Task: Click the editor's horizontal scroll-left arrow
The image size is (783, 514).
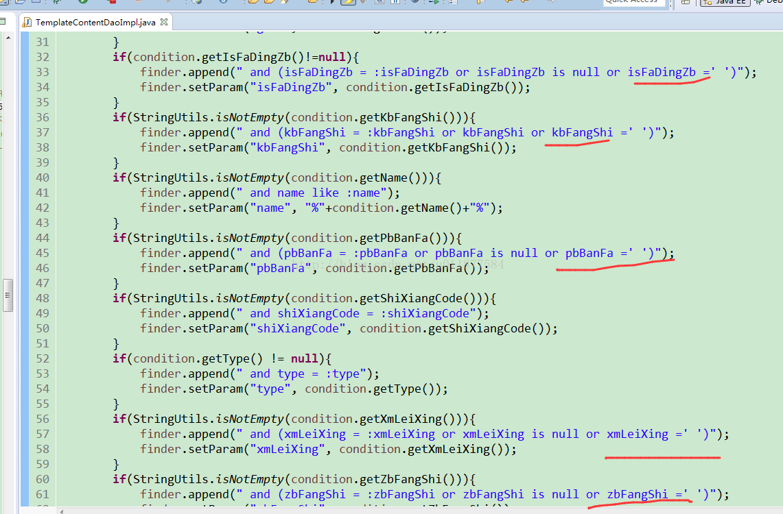Action: [62, 511]
